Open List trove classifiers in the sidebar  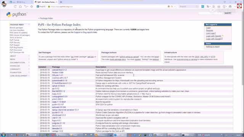coord(17,30)
